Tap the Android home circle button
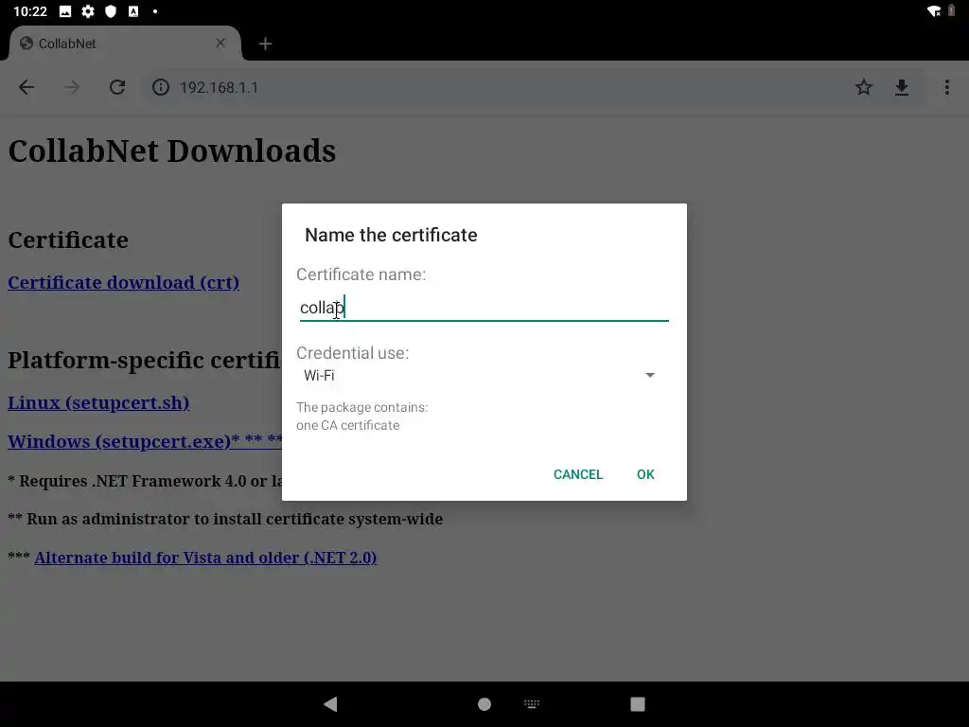 tap(484, 704)
